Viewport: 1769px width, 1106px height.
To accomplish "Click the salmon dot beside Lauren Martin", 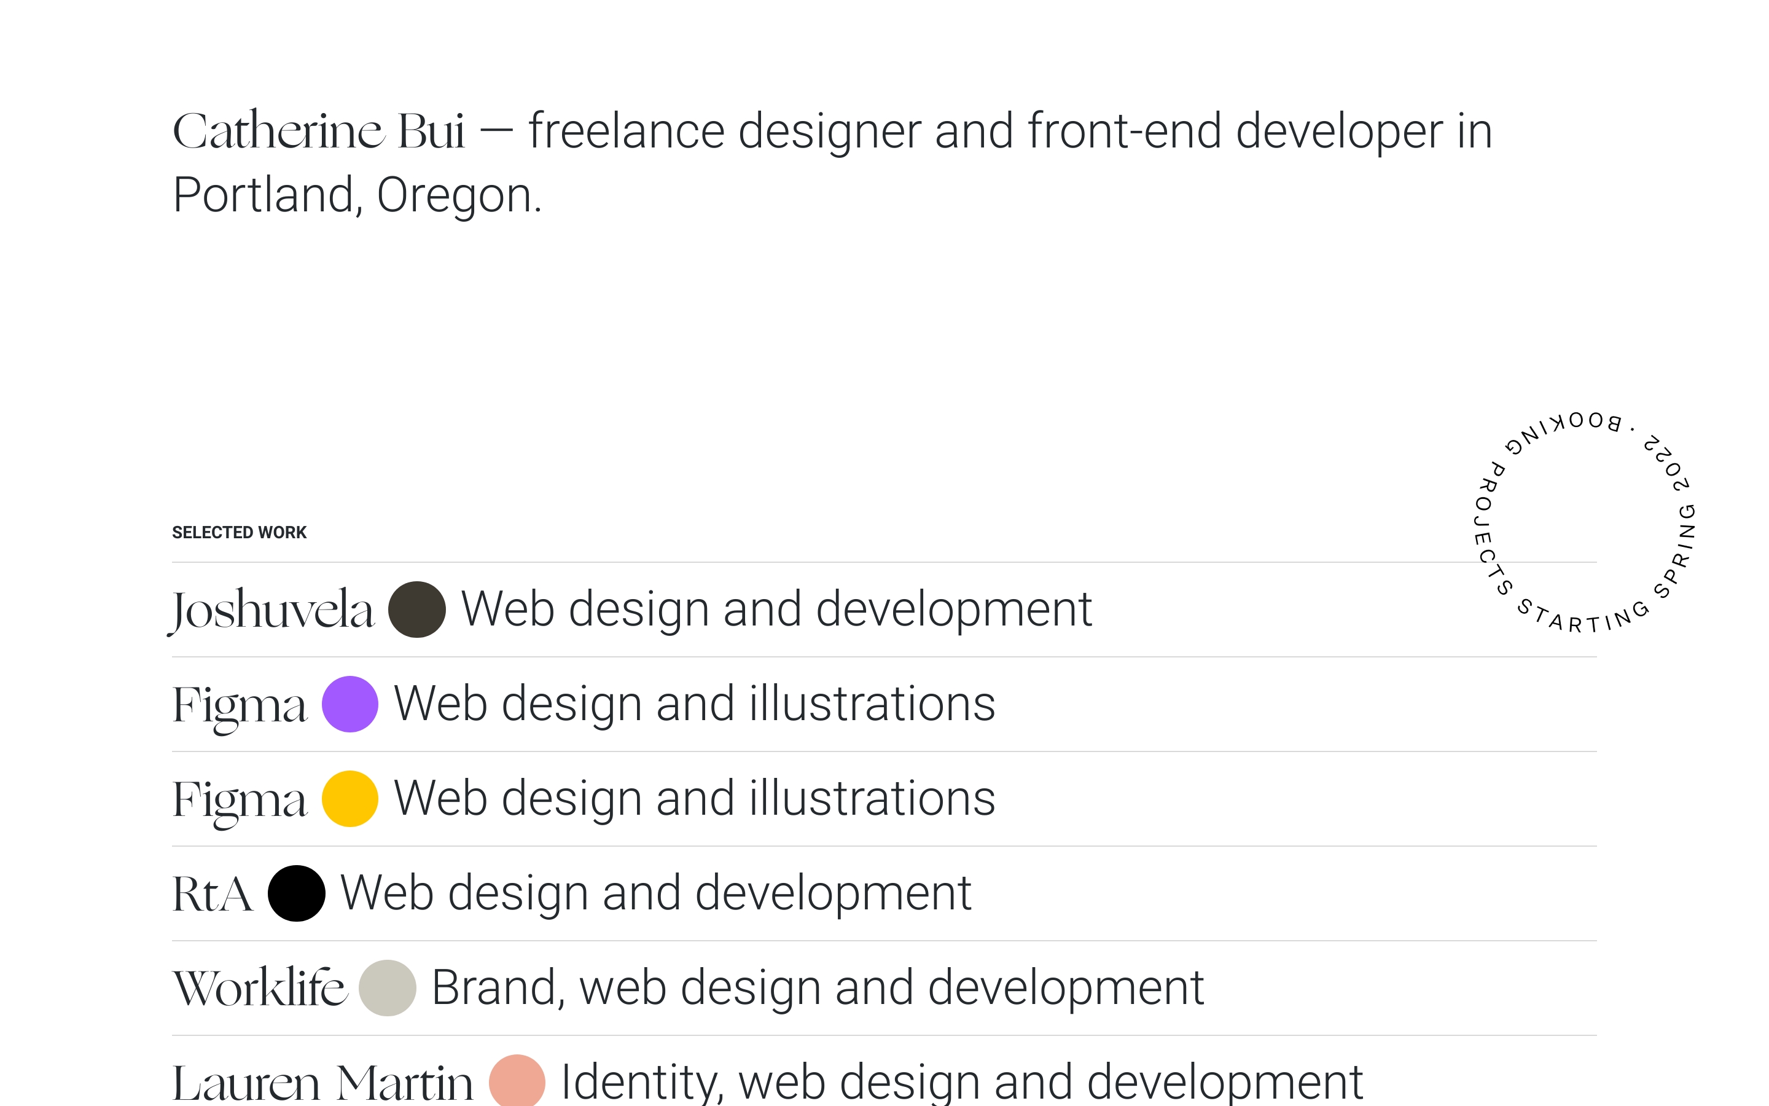I will click(517, 1081).
